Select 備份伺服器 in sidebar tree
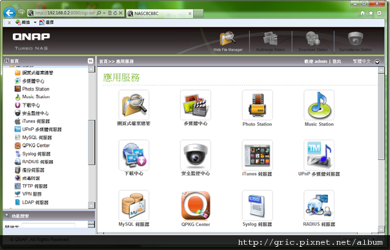 click(29, 170)
